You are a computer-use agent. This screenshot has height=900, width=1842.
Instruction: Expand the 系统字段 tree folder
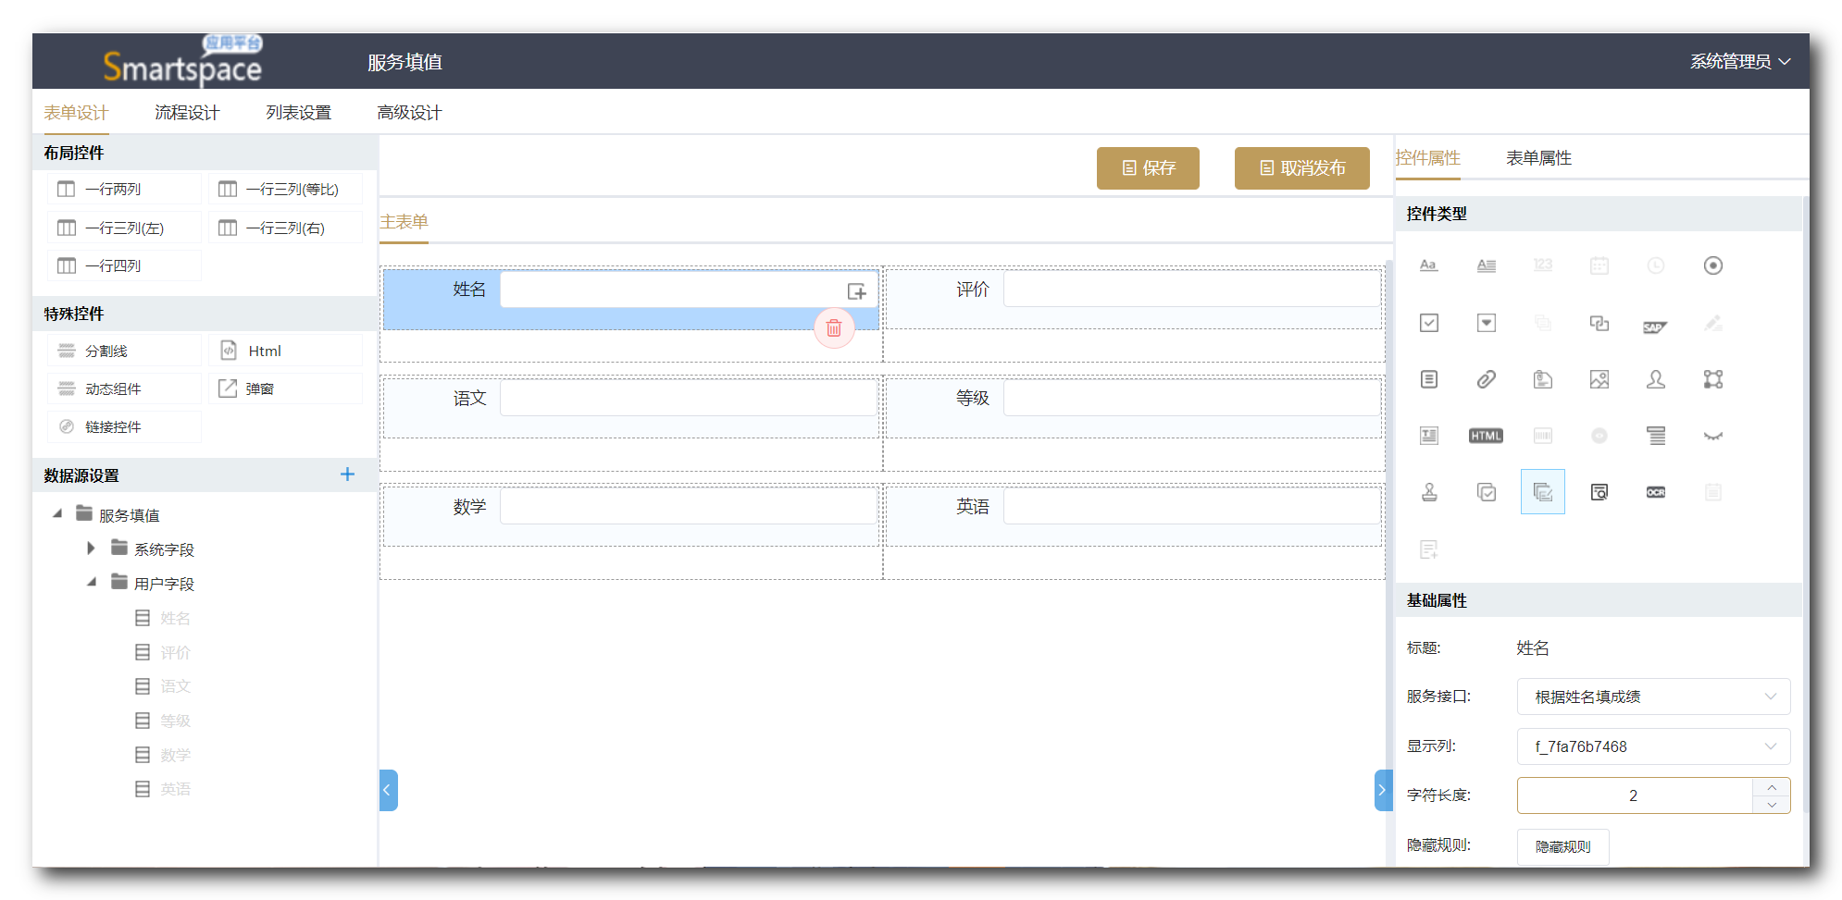pos(91,549)
